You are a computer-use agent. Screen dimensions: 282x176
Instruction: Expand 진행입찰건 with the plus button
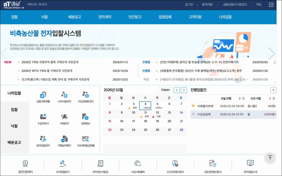pyautogui.click(x=273, y=90)
